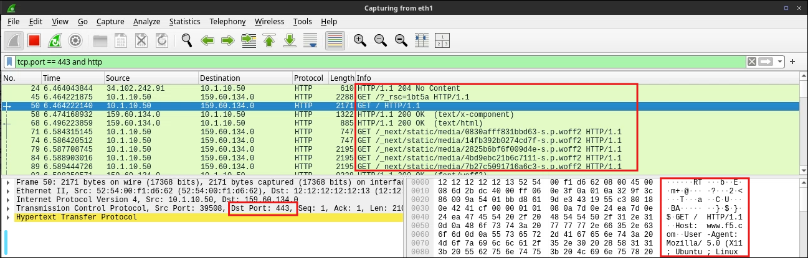Open the Telephony menu

(x=227, y=21)
